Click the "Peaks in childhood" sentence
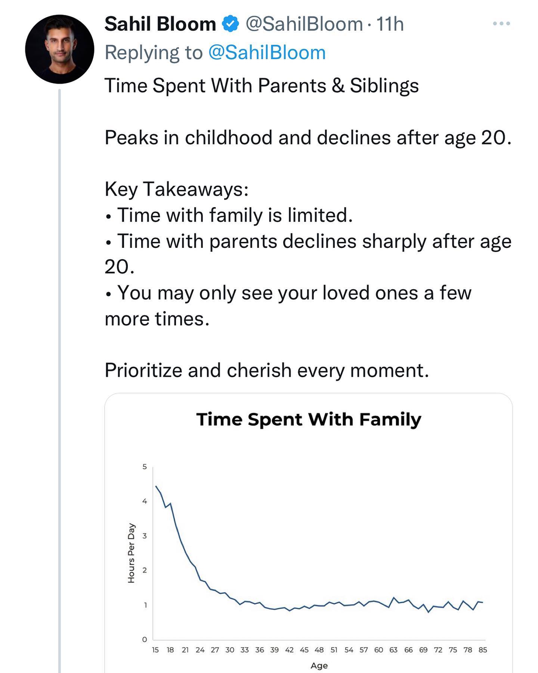Screen dimensions: 538x673 click(308, 138)
